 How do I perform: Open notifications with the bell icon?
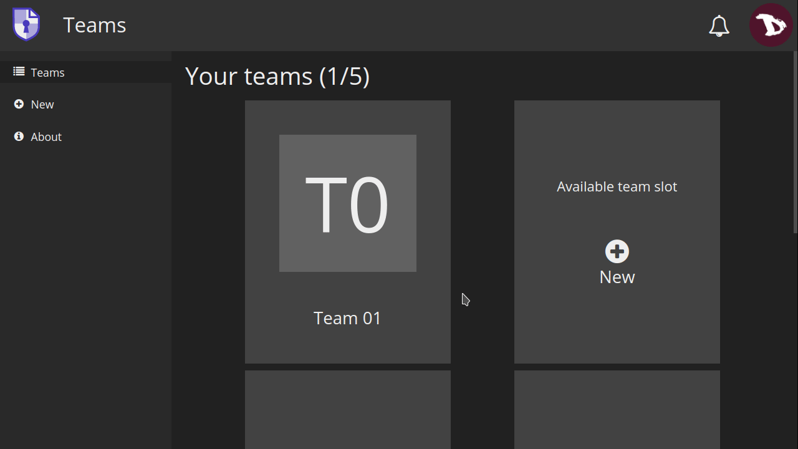(719, 26)
